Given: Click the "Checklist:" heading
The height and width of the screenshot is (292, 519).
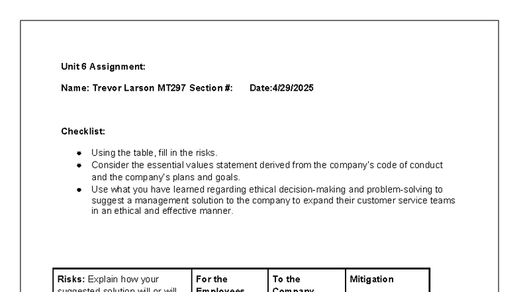Looking at the screenshot, I should click(x=83, y=131).
